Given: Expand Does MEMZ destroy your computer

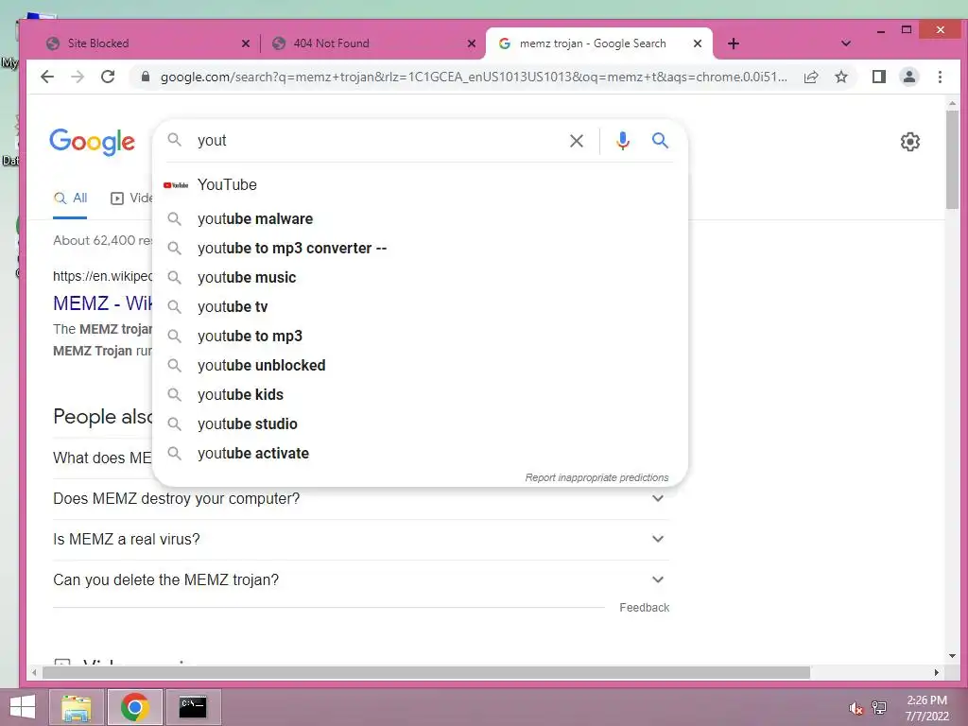Looking at the screenshot, I should click(361, 499).
